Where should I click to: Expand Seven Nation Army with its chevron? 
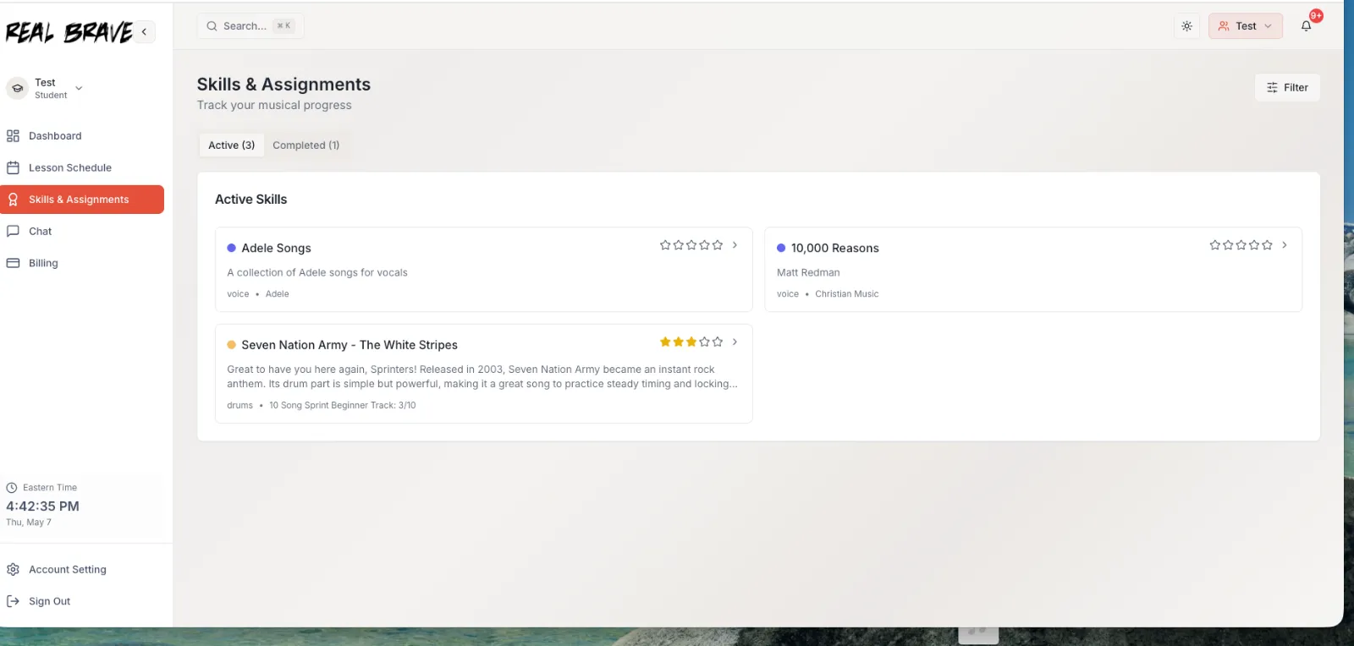[x=735, y=342]
